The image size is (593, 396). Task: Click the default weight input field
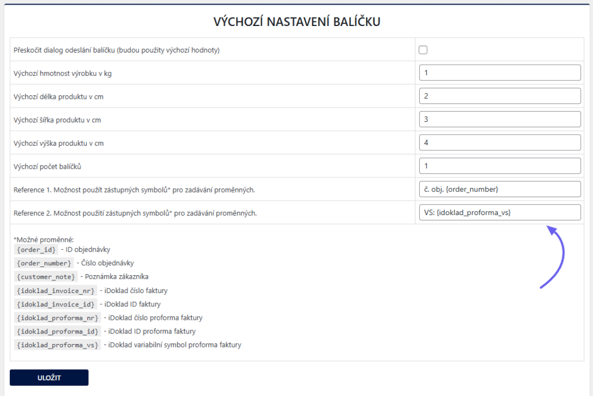click(x=499, y=72)
